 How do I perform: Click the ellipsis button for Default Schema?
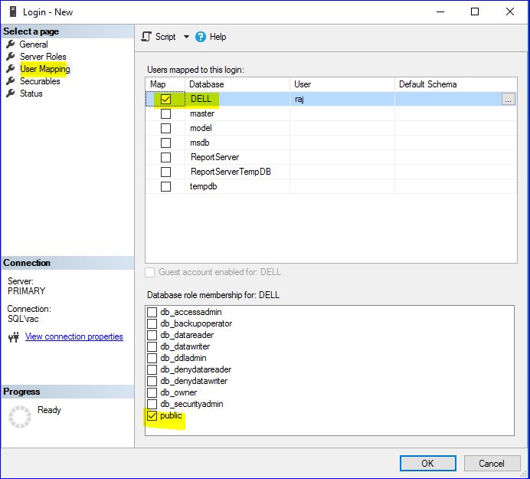click(x=509, y=99)
